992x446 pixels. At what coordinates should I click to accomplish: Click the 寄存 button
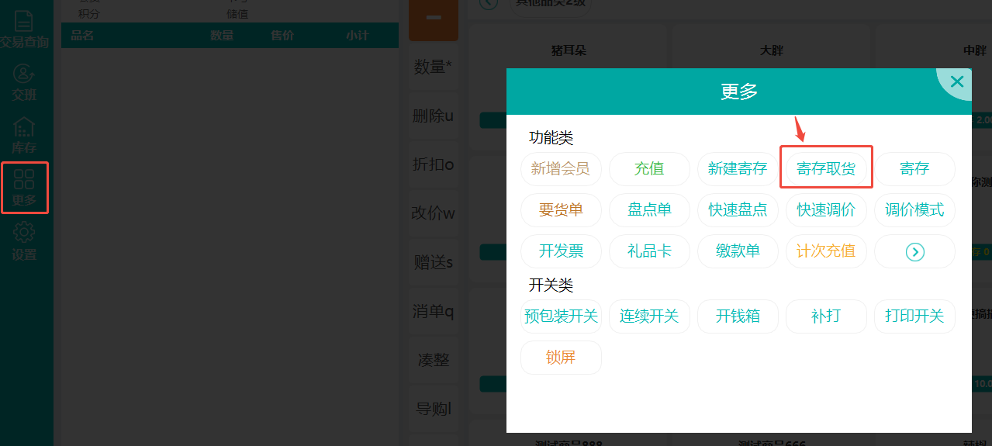click(x=914, y=168)
